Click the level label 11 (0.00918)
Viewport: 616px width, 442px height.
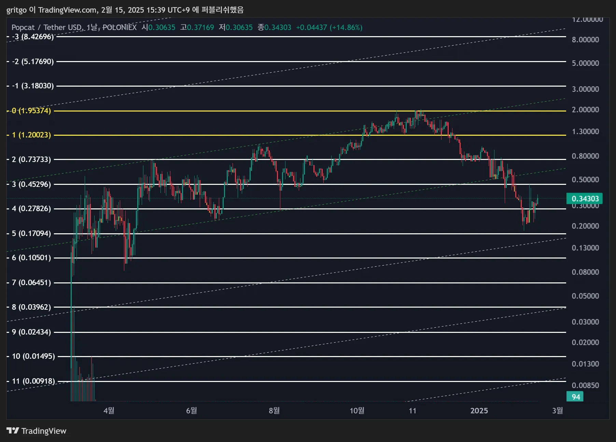point(33,381)
